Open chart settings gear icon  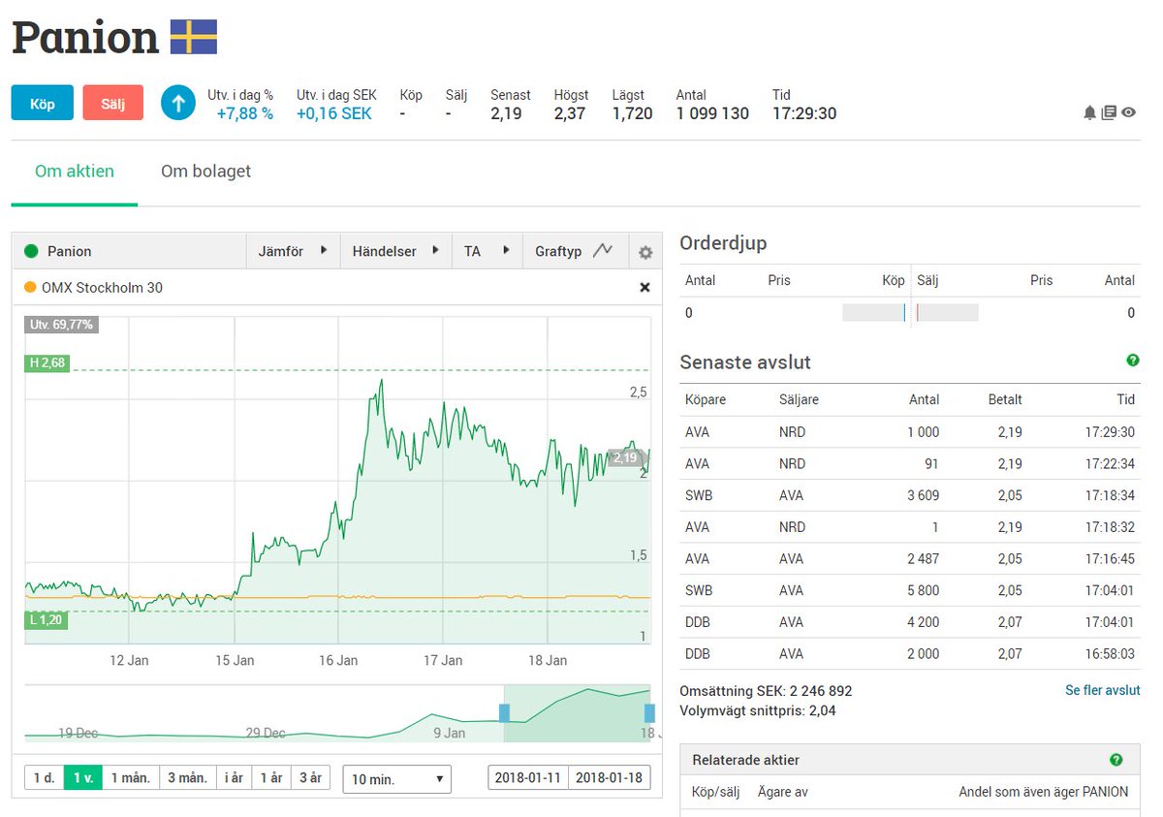point(645,252)
